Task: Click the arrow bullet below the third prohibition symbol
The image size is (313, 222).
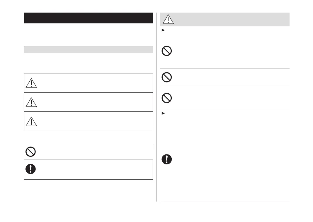Action: (162, 113)
